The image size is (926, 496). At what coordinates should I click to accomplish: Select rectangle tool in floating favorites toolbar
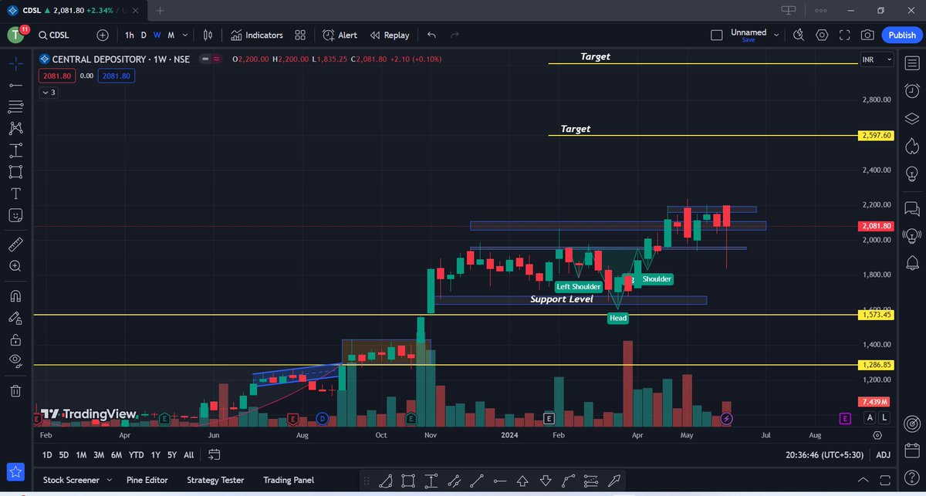[x=407, y=481]
